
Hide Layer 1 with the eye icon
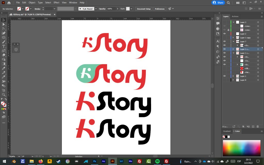click(224, 76)
